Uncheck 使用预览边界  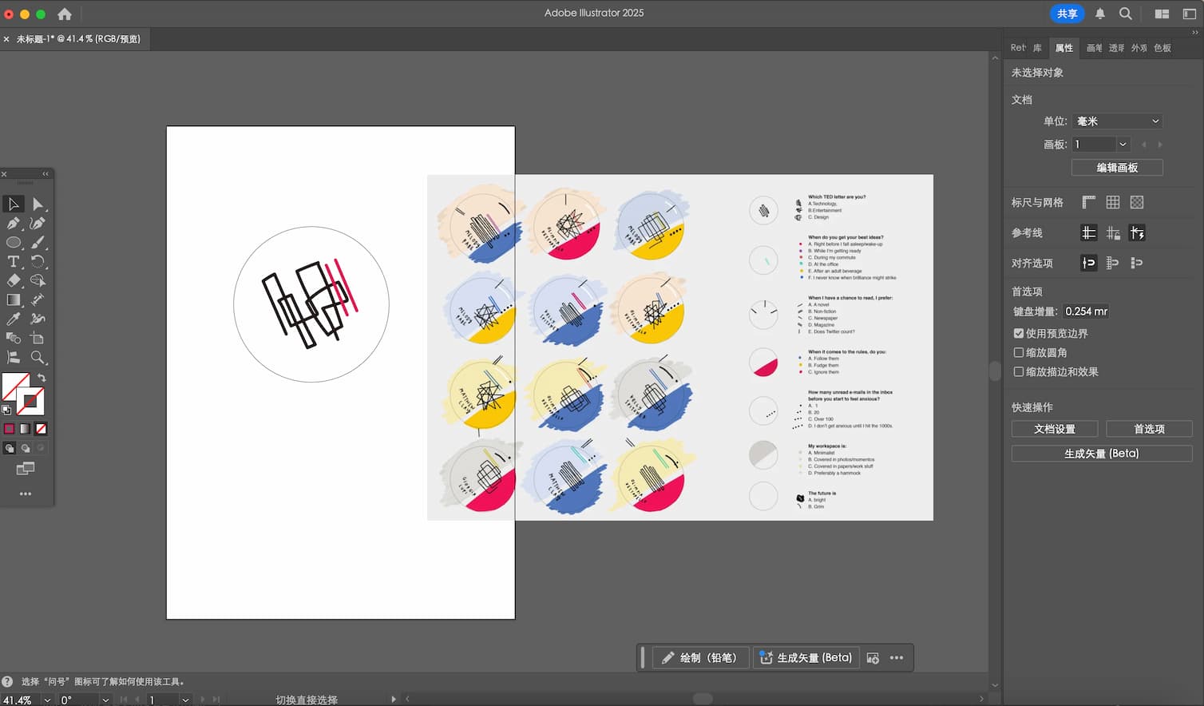[x=1019, y=333]
